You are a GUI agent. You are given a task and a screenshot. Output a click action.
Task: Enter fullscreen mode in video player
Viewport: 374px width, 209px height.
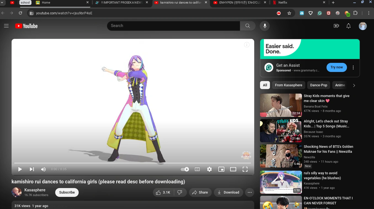click(x=245, y=169)
